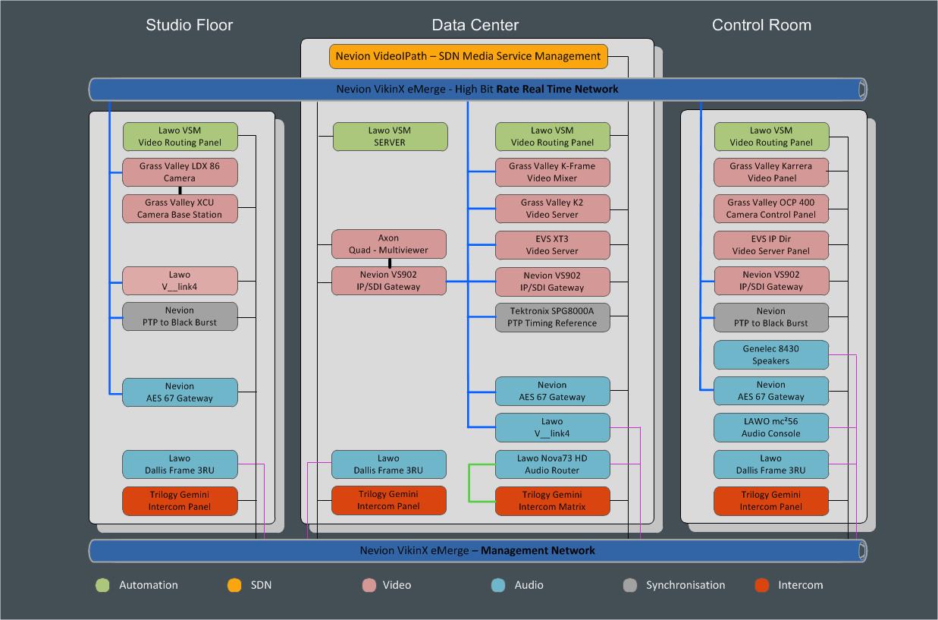
Task: Select Studio Floor Lawo V__link4 box
Action: (x=180, y=281)
